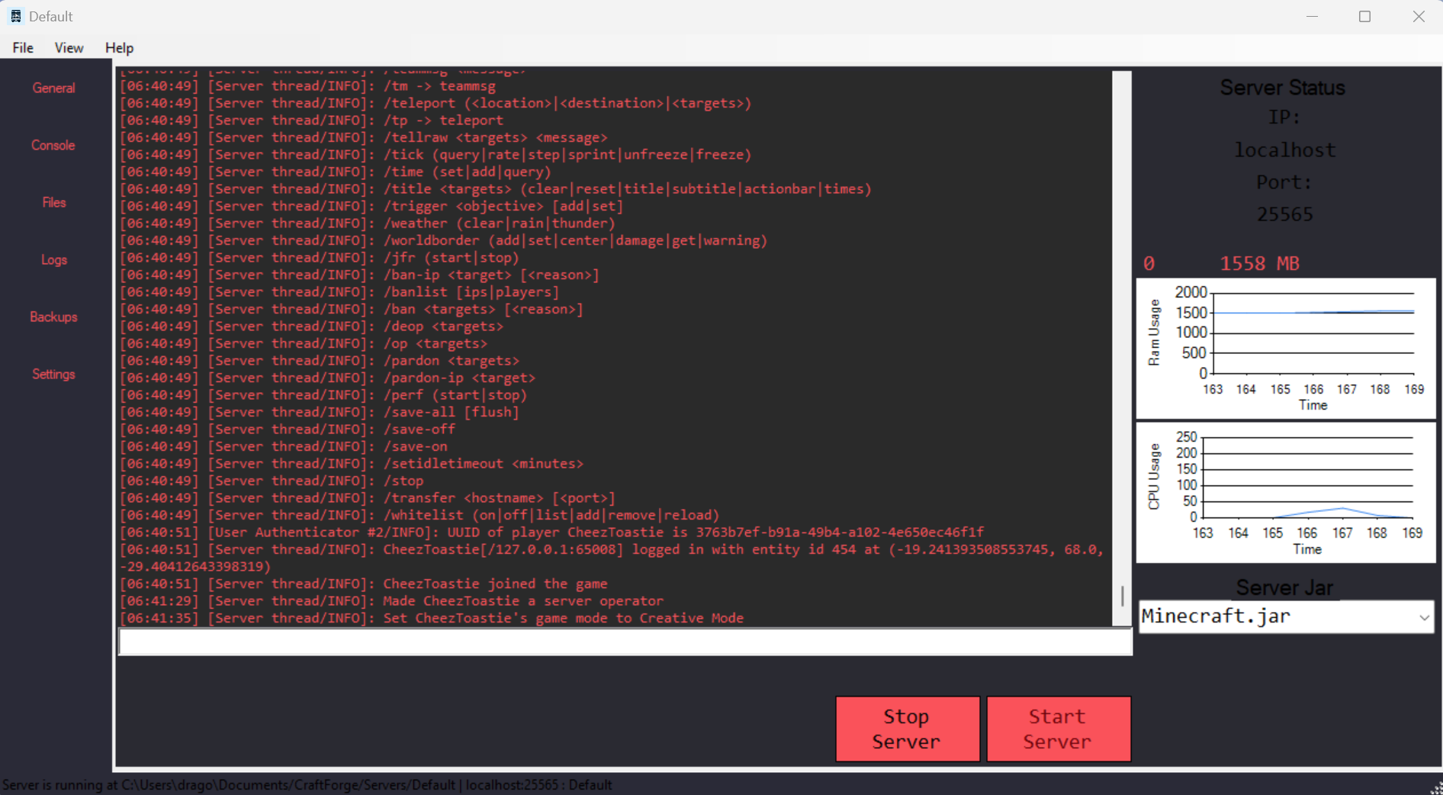Click the '/save-all [flush]' log line

[320, 412]
